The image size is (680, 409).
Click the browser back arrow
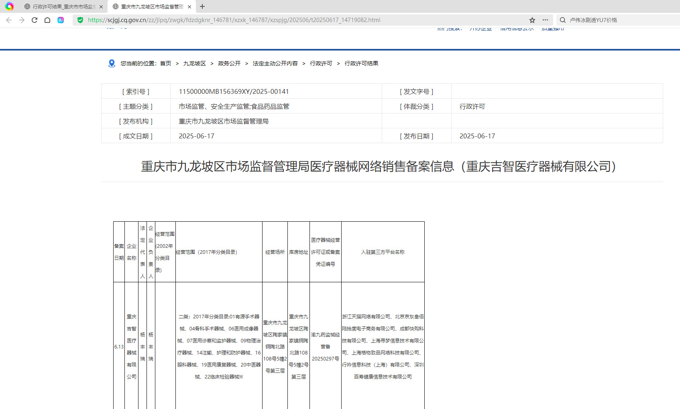(x=9, y=20)
